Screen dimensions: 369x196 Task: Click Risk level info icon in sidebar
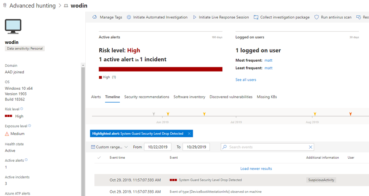(22, 109)
